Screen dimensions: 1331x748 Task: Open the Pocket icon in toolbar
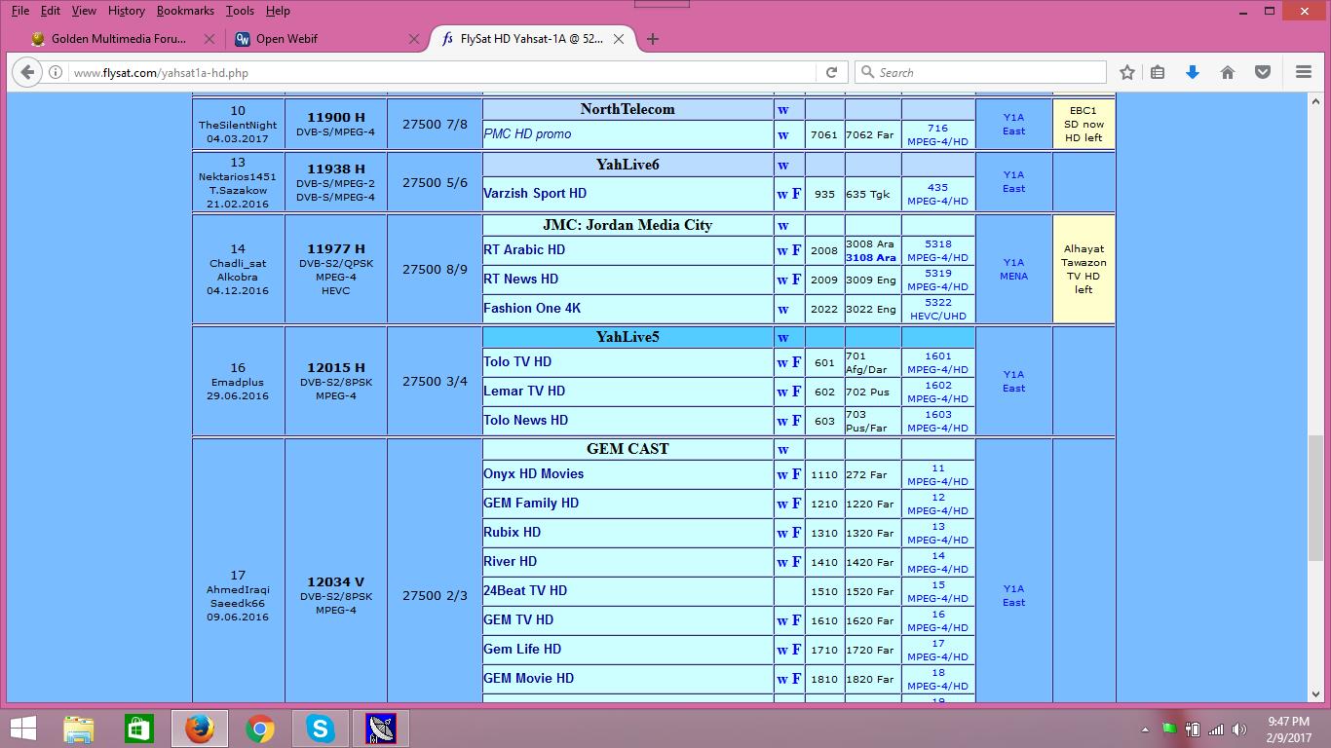point(1263,72)
